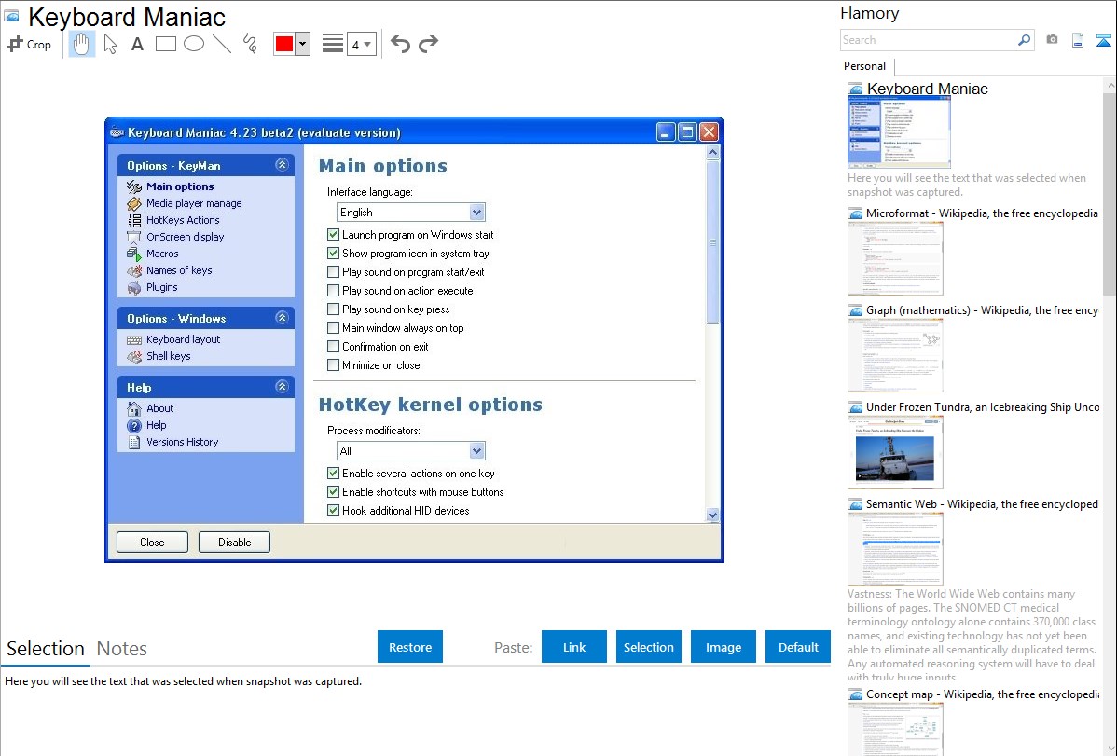Click the Macros icon

(x=134, y=254)
